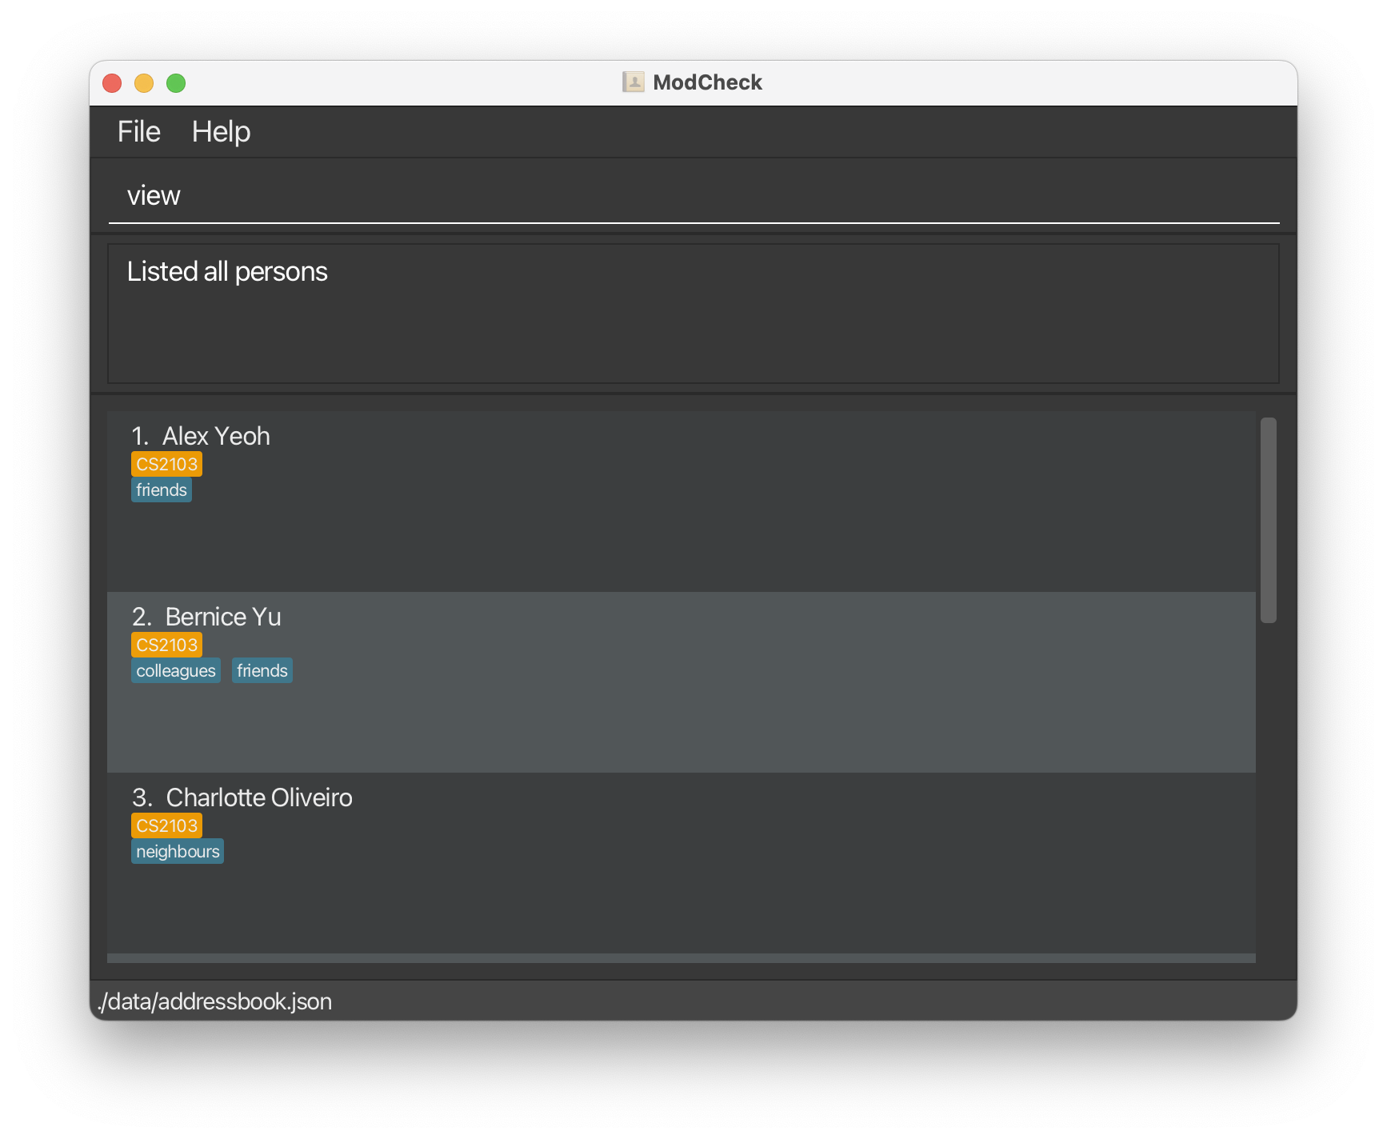Click the CS2103 tag under Bernice Yu
Screen dimensions: 1387x1139
click(x=166, y=645)
